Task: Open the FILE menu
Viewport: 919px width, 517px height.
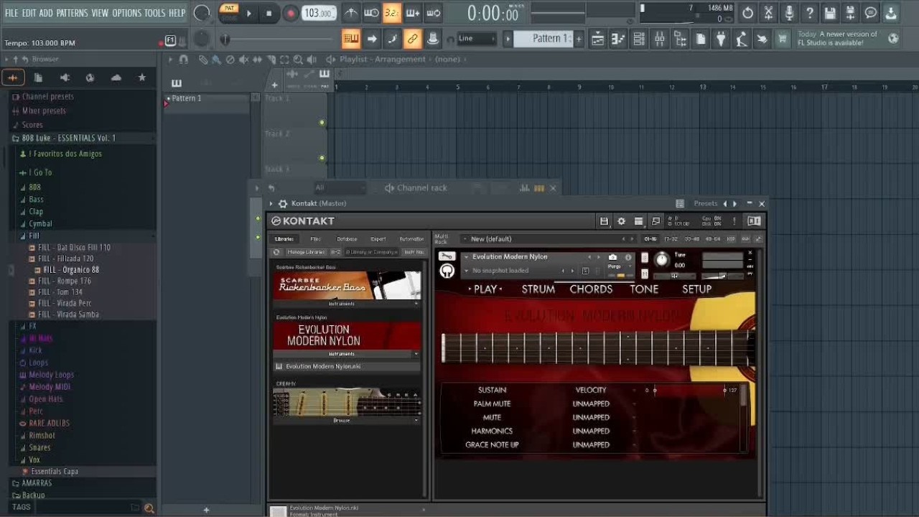Action: (x=11, y=13)
